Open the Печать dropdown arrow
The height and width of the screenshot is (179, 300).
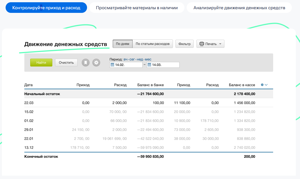tap(220, 44)
